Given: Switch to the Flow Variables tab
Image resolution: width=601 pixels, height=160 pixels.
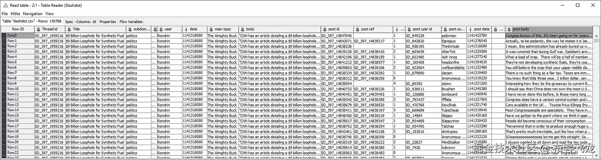Looking at the screenshot, I should pyautogui.click(x=131, y=21).
